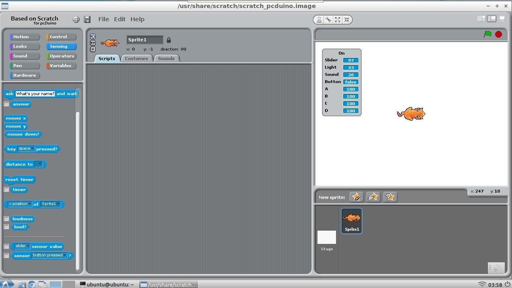Switch to the Costumes tab
The image size is (512, 288).
pos(137,58)
